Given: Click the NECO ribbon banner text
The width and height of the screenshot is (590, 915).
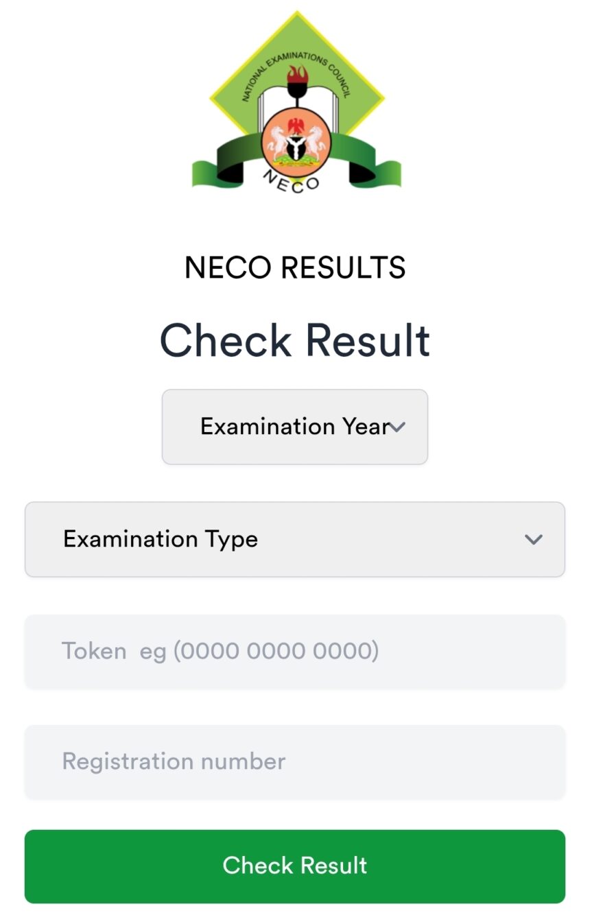Looking at the screenshot, I should click(x=292, y=182).
